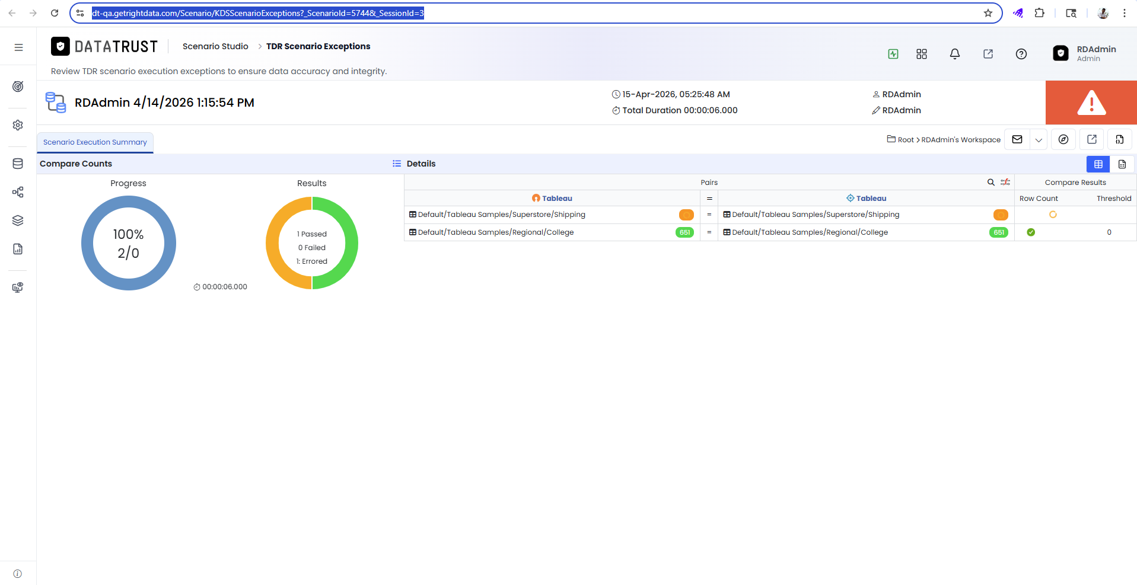Click the Details list header
The width and height of the screenshot is (1137, 585).
point(414,164)
